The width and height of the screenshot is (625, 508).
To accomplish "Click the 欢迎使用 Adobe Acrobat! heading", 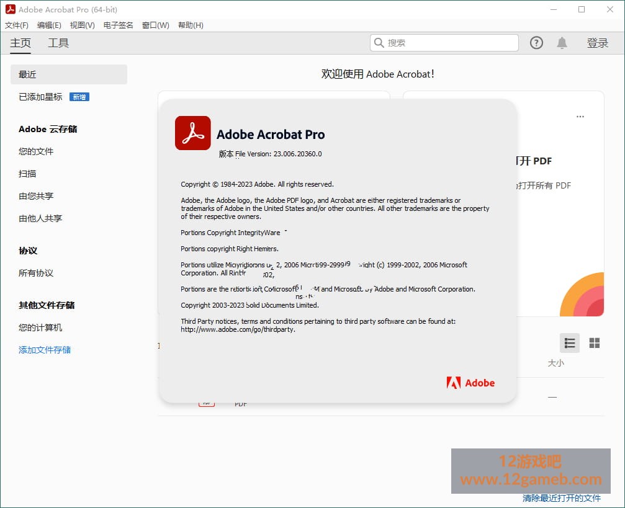I will tap(378, 74).
